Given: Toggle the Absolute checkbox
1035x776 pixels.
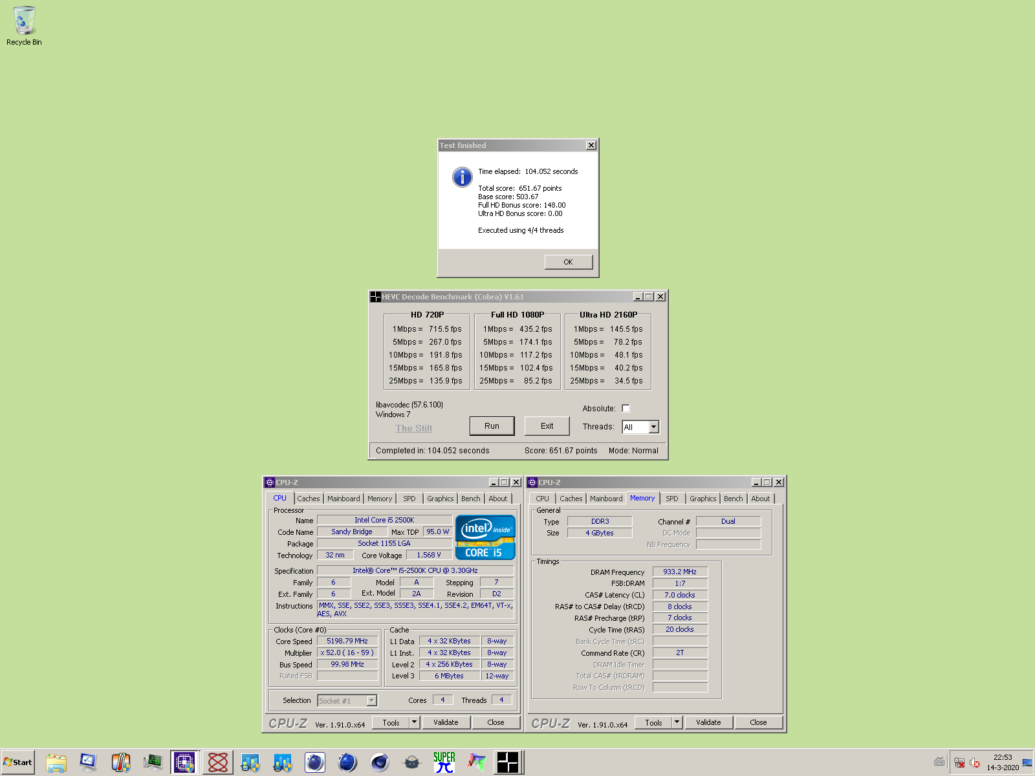Looking at the screenshot, I should tap(626, 408).
